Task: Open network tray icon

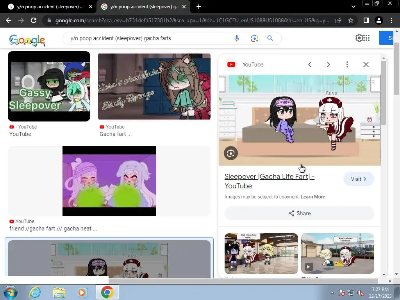Action: pyautogui.click(x=351, y=293)
